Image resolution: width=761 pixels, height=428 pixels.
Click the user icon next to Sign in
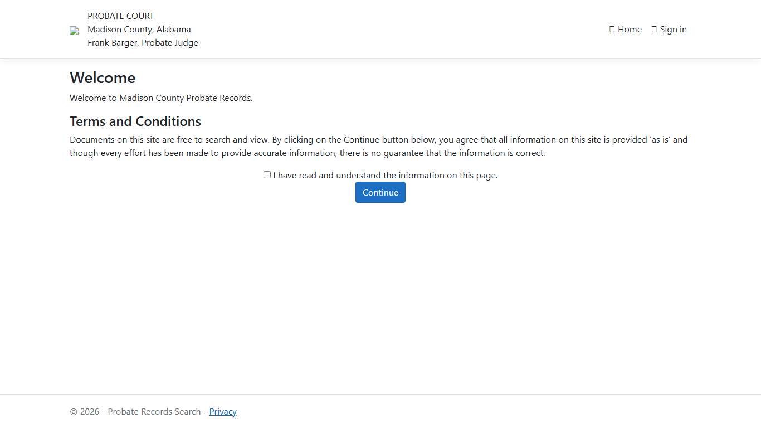(x=654, y=29)
